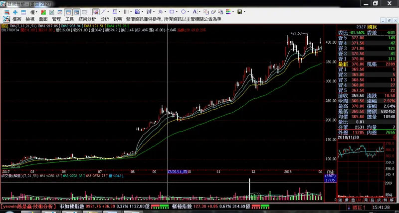This screenshot has height=213, width=399.
Task: Select the parallel diagonal lines tool
Action: point(160,11)
